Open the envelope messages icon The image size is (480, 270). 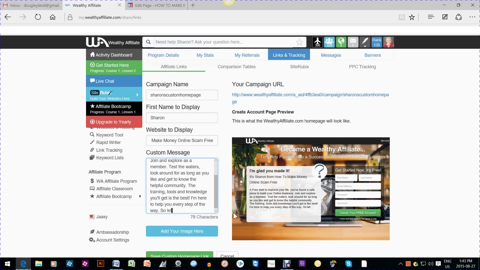[353, 42]
